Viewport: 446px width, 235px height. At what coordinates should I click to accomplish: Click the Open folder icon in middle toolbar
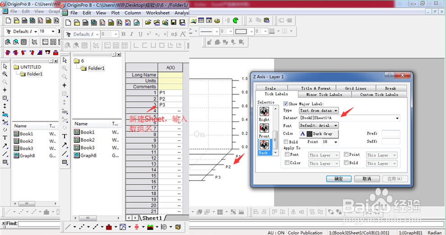pos(148,23)
